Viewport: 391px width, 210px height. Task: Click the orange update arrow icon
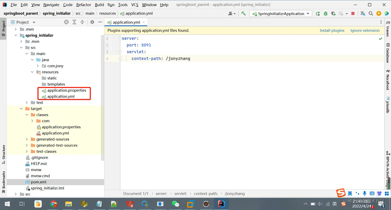pos(379,13)
